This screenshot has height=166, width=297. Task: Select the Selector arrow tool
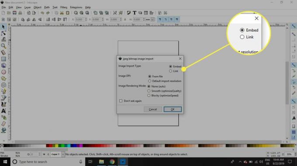point(3,27)
